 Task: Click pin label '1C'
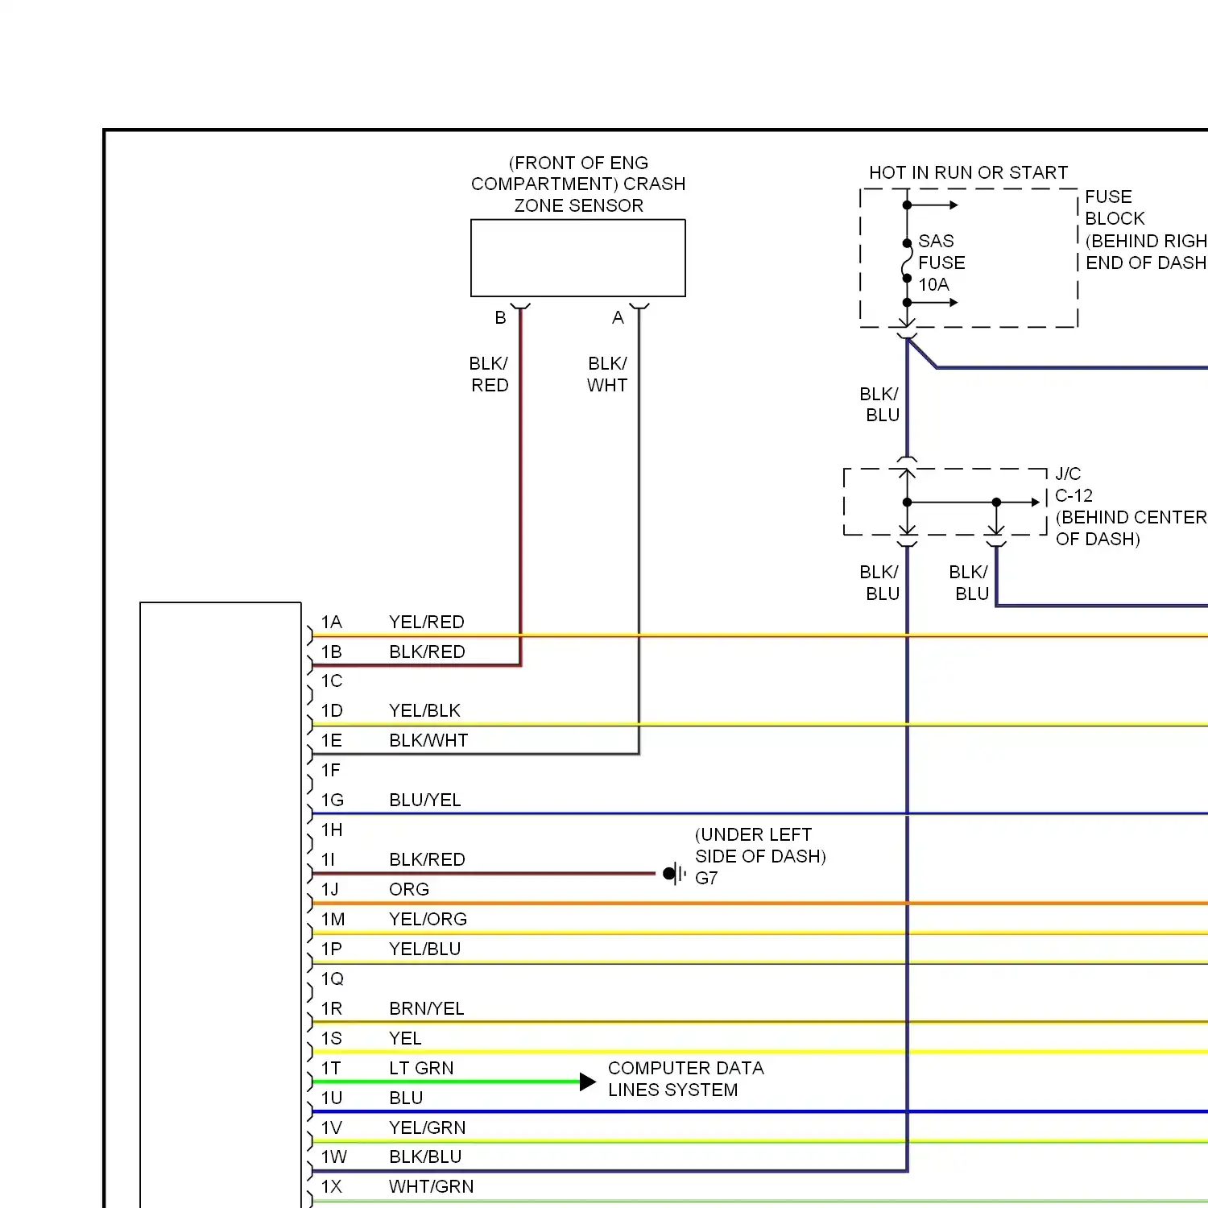click(x=332, y=681)
